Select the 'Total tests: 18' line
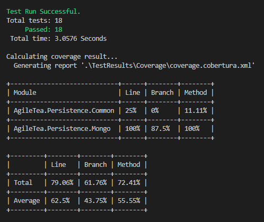Viewport: 264px width, 222px height. 34,21
